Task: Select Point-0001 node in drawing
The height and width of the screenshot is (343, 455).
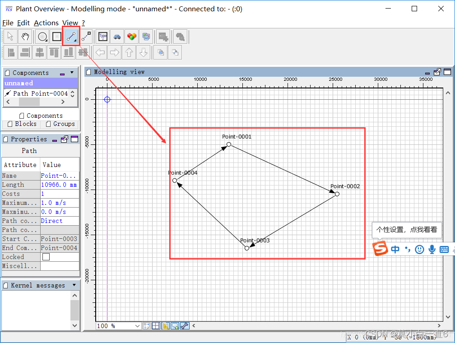Action: [229, 144]
